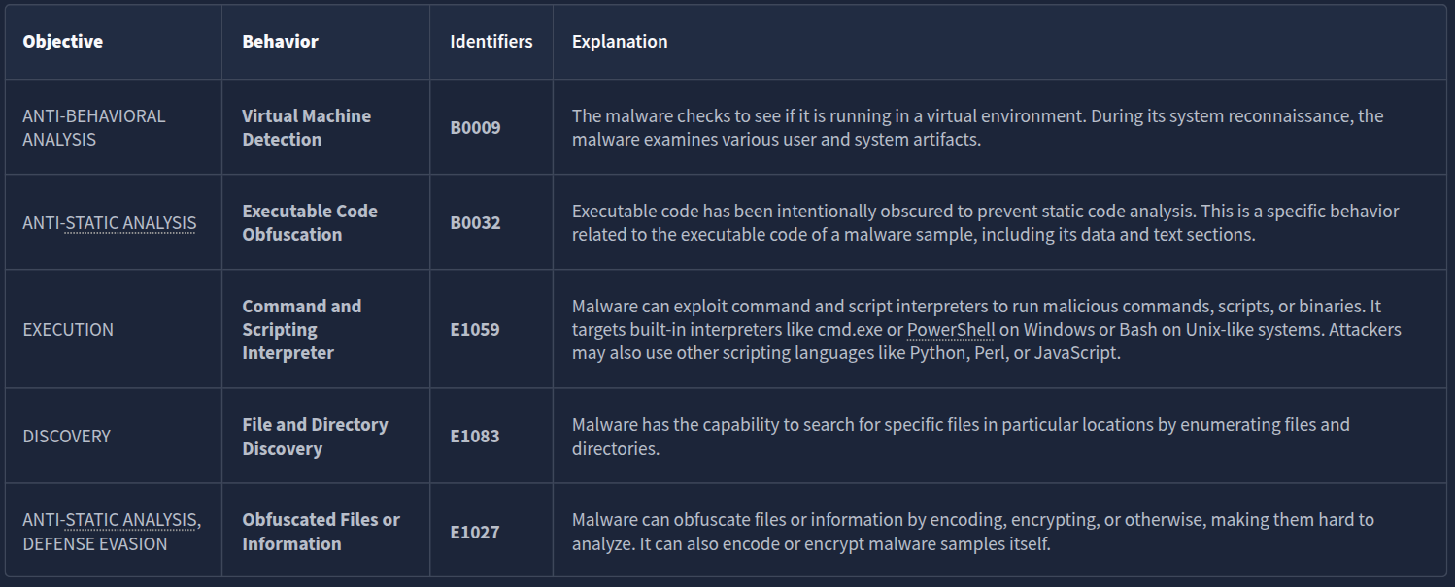Select identifier B0032
1455x587 pixels.
(475, 223)
